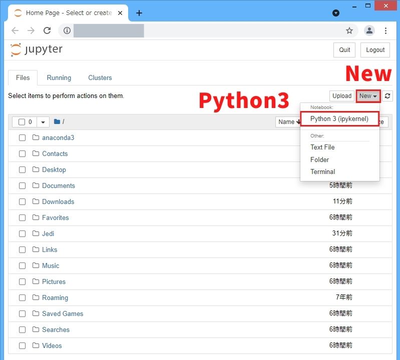Click the Upload button
Screen dimensions: 400x360
(x=342, y=96)
